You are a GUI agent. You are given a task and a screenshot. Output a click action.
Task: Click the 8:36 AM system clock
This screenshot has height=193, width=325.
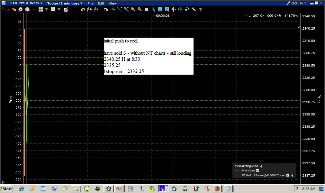tap(309, 189)
